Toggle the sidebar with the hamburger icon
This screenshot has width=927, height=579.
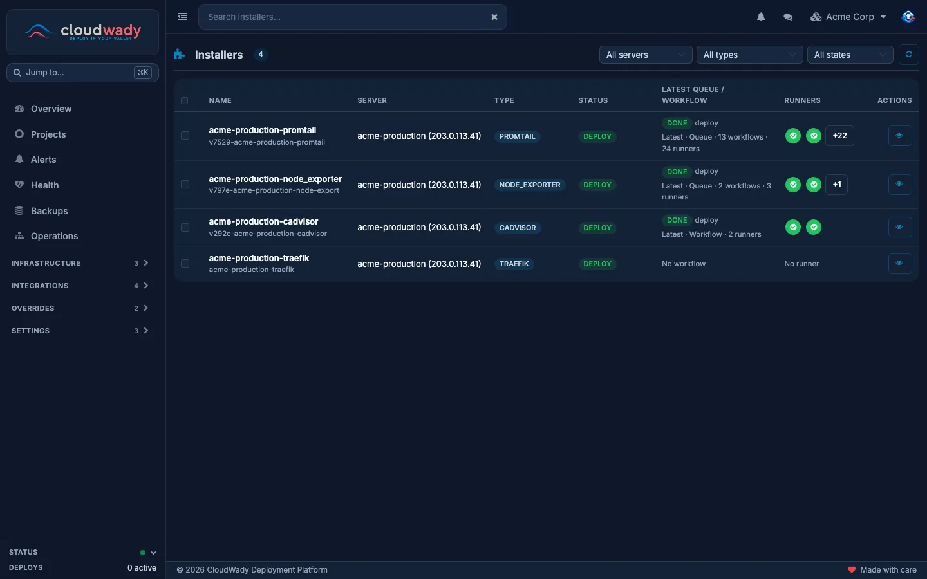point(182,17)
